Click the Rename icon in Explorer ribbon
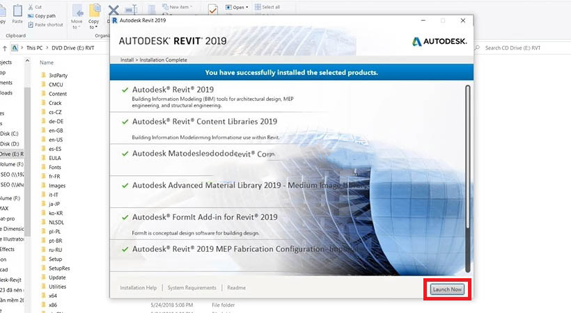Image resolution: width=571 pixels, height=313 pixels. tap(130, 10)
